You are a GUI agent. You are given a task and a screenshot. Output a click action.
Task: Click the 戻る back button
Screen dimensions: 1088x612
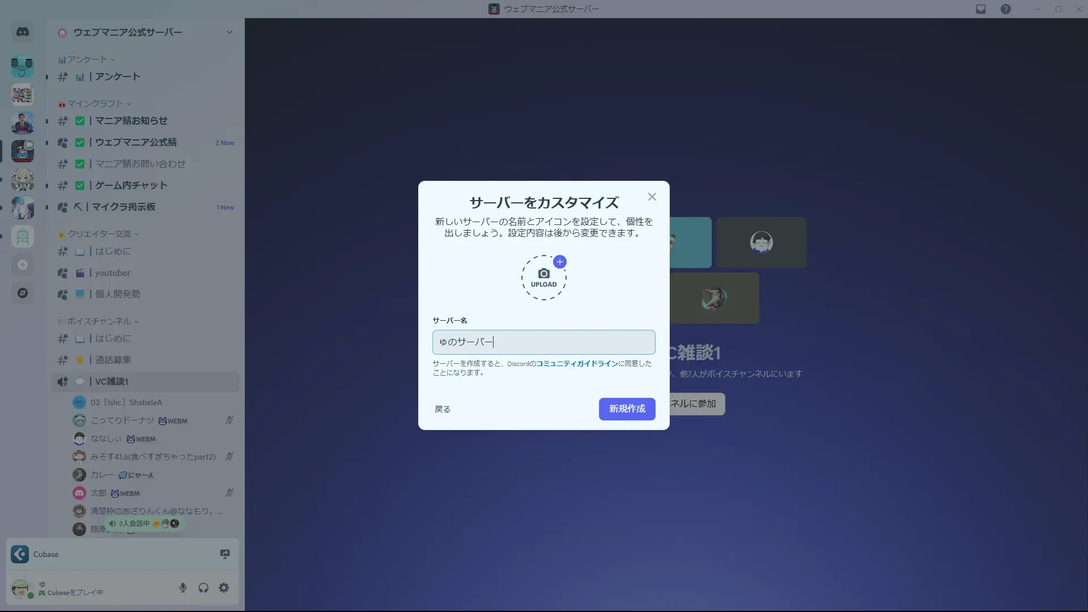pyautogui.click(x=443, y=409)
